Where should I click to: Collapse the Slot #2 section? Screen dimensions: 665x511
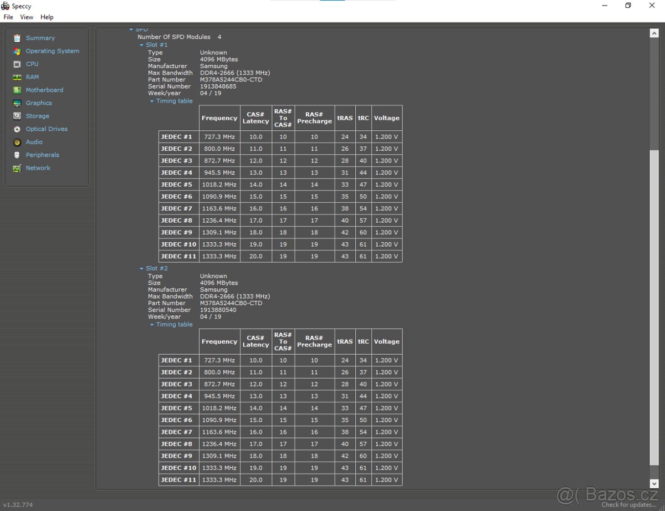[142, 269]
